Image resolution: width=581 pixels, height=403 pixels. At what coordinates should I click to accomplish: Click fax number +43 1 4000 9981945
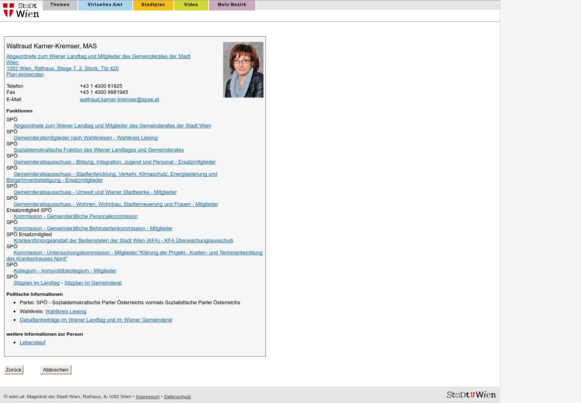[x=104, y=92]
